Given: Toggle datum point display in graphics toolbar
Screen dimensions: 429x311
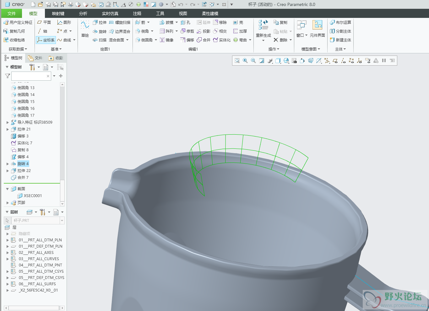Looking at the screenshot, I should coord(351,61).
